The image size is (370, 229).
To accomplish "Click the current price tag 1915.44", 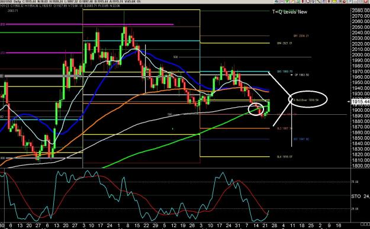I will click(x=361, y=102).
